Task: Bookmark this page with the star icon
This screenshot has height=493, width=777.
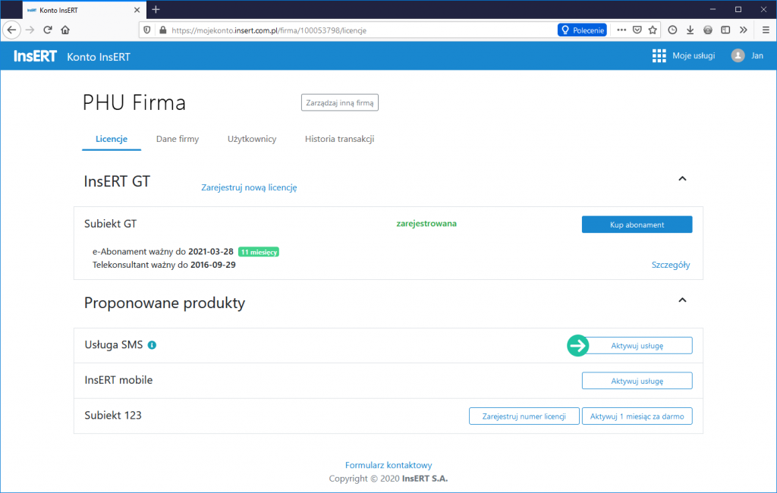Action: click(x=653, y=30)
